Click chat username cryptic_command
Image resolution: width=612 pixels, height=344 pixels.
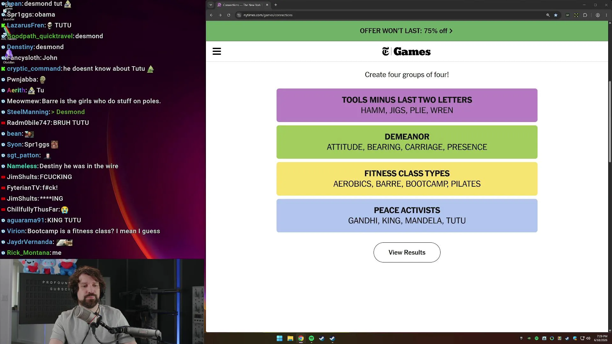34,68
